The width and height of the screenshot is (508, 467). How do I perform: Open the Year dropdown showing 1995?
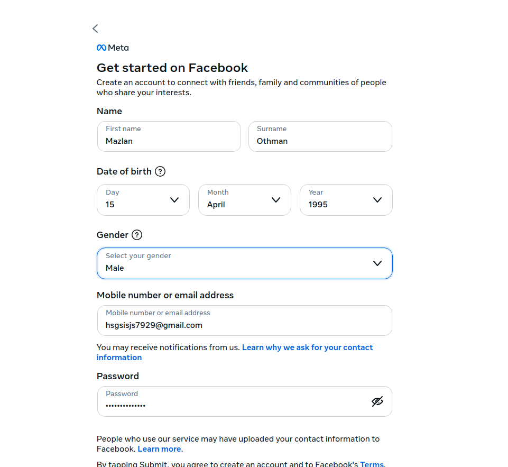click(346, 200)
